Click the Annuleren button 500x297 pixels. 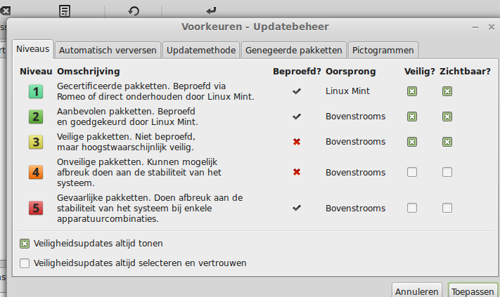[417, 291]
